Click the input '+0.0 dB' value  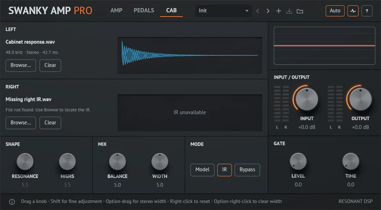[x=307, y=127]
